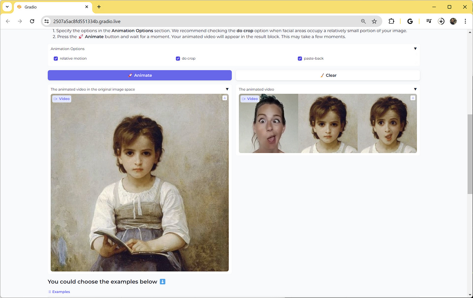Click the browser downloads arrow icon

click(441, 21)
